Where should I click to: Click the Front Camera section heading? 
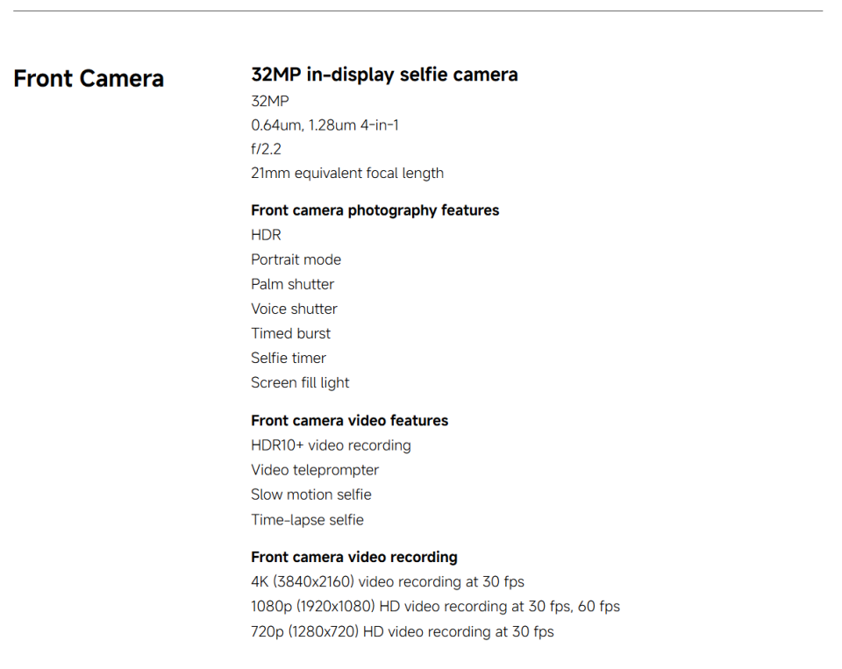pyautogui.click(x=89, y=79)
